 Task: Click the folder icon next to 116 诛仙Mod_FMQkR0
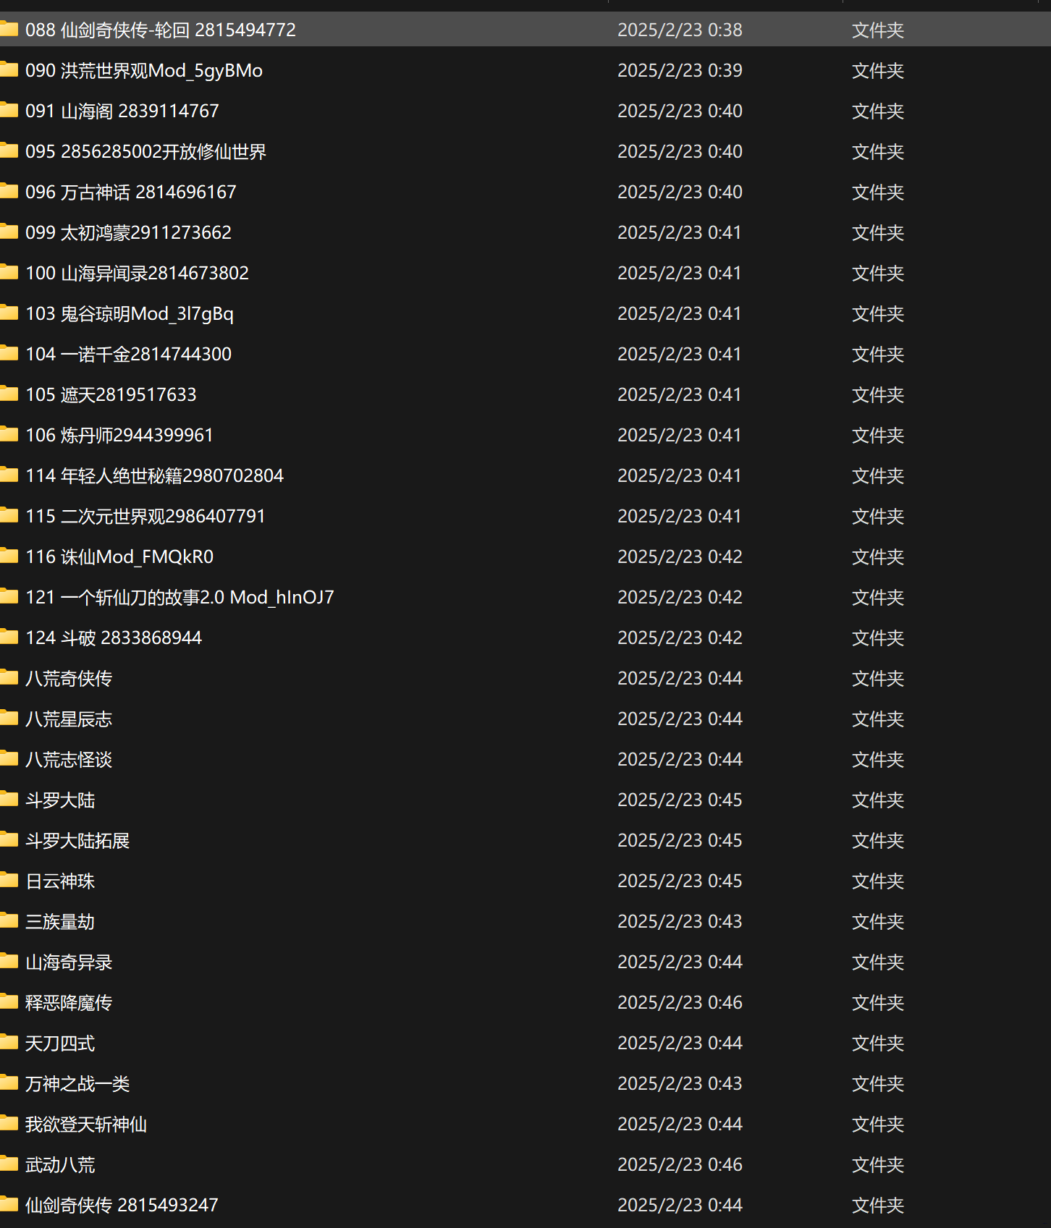(x=9, y=556)
